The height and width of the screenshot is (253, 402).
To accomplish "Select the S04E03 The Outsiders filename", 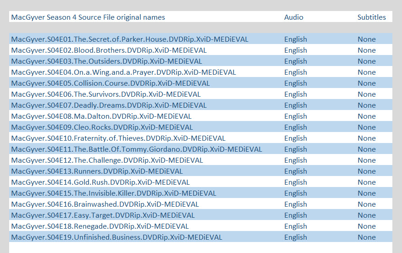I will point(106,61).
